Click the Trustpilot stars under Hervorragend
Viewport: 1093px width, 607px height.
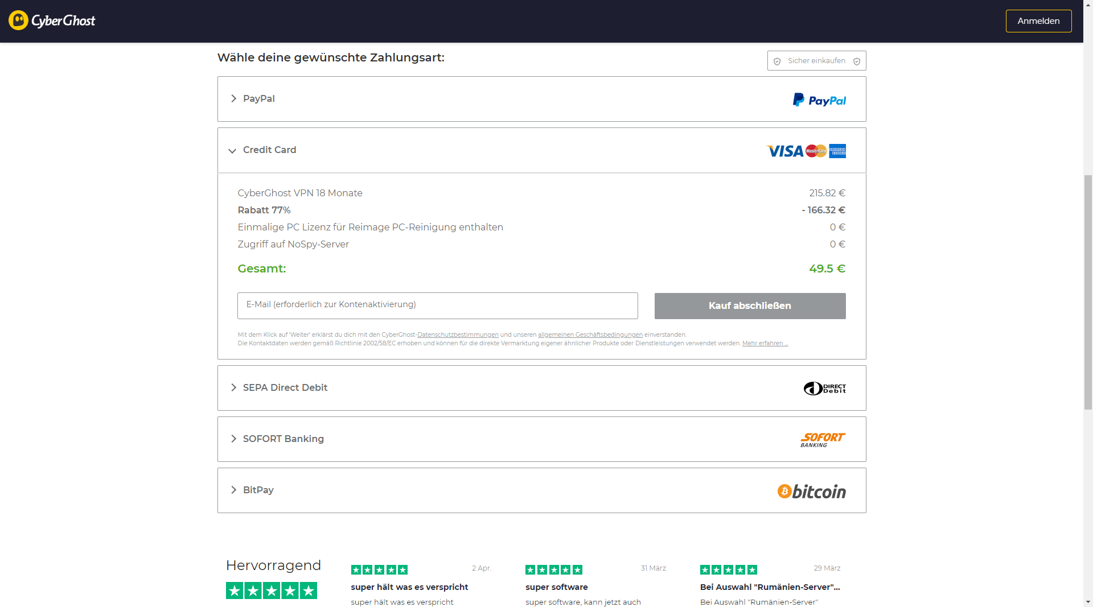tap(272, 591)
